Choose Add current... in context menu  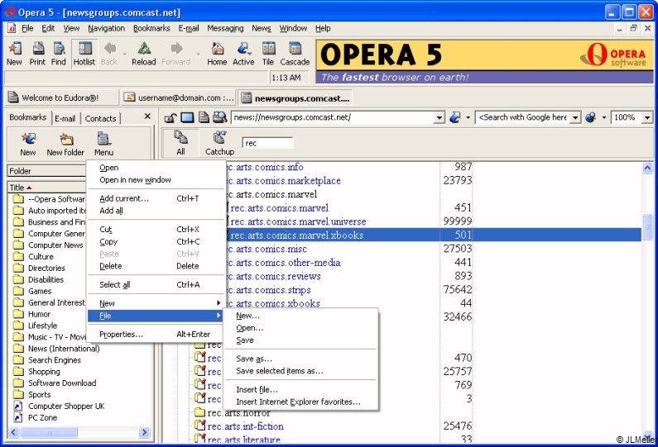(156, 198)
